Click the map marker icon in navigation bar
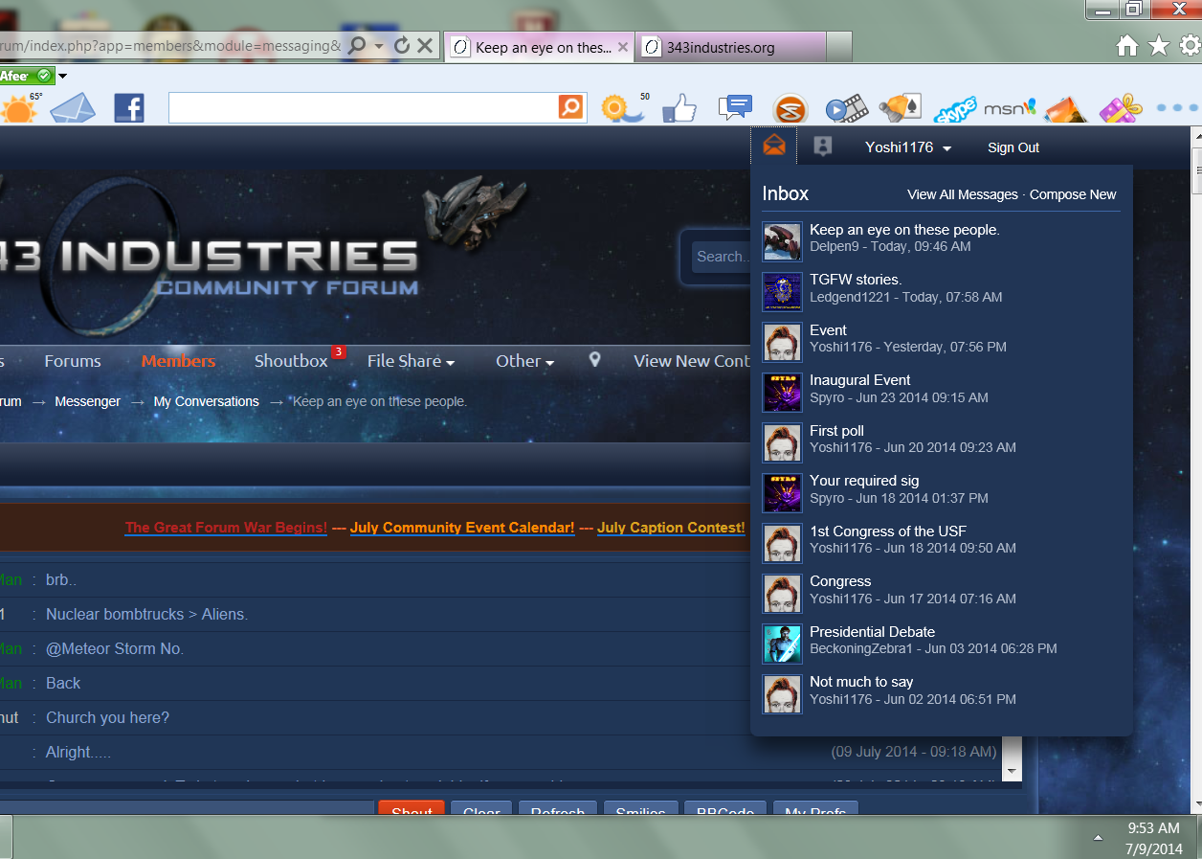The width and height of the screenshot is (1202, 859). coord(594,360)
